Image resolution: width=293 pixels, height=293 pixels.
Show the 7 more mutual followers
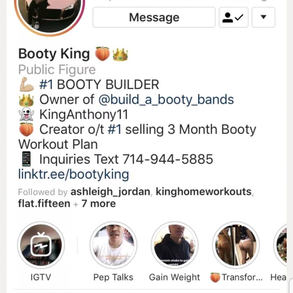[98, 203]
